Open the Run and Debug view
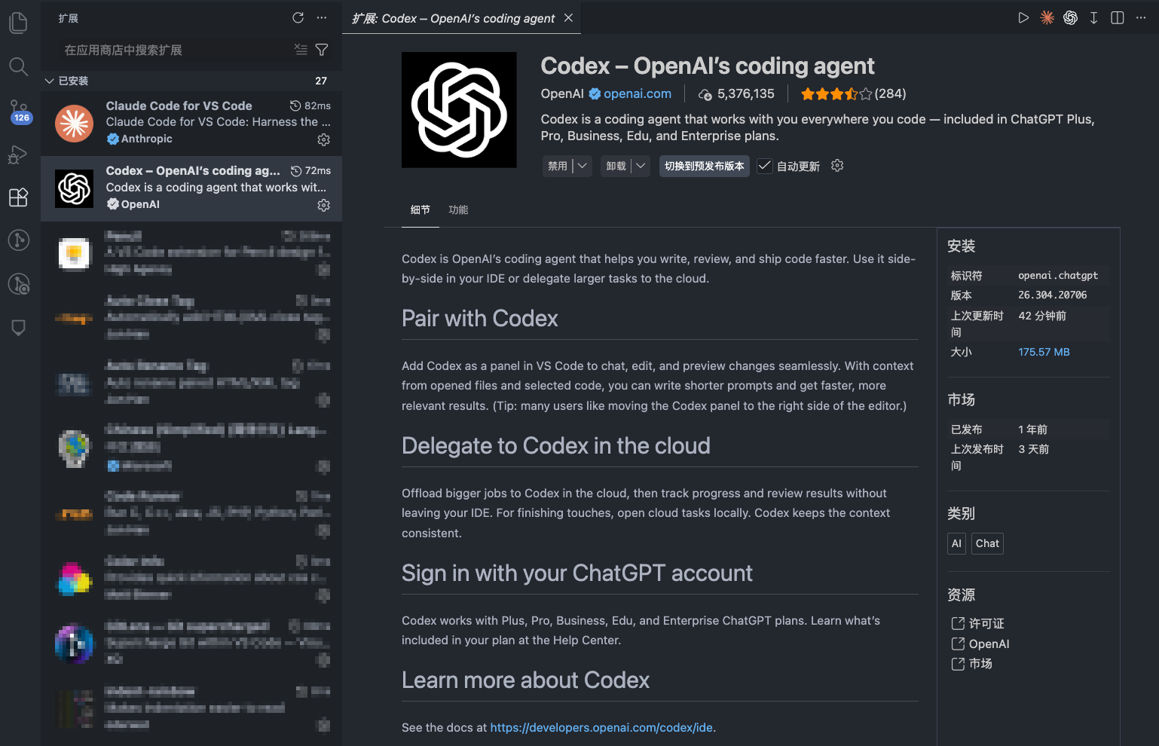 (x=19, y=154)
